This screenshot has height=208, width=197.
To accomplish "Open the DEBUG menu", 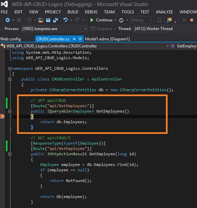I will point(91,12).
